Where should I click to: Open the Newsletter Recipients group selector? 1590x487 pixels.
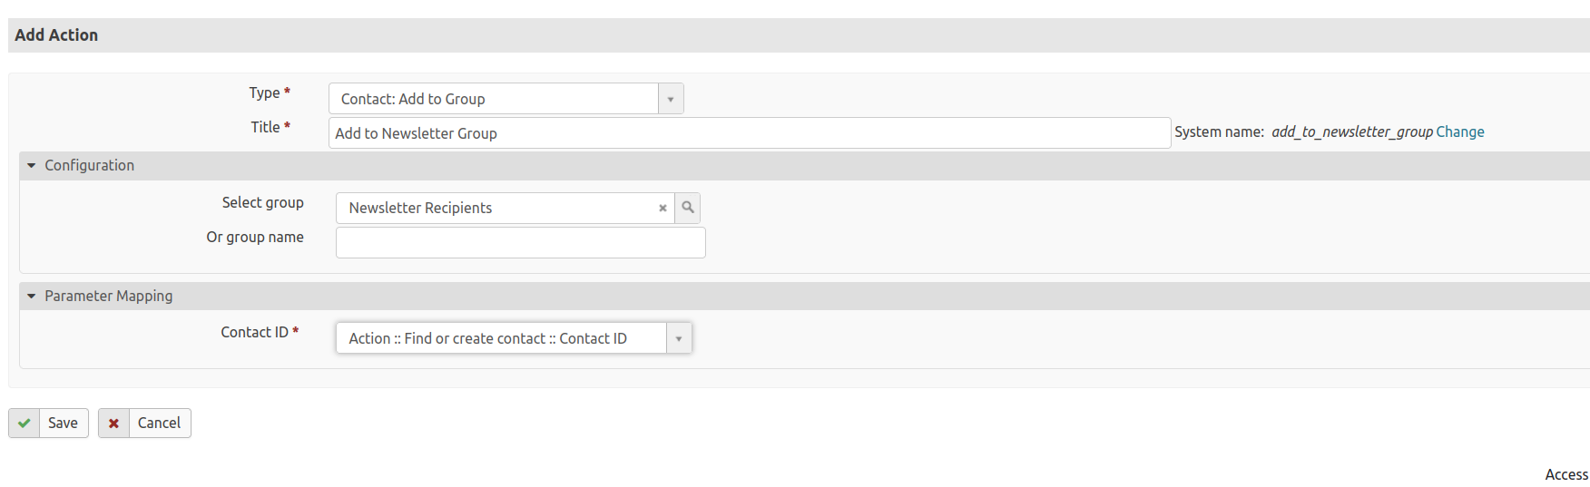[495, 209]
